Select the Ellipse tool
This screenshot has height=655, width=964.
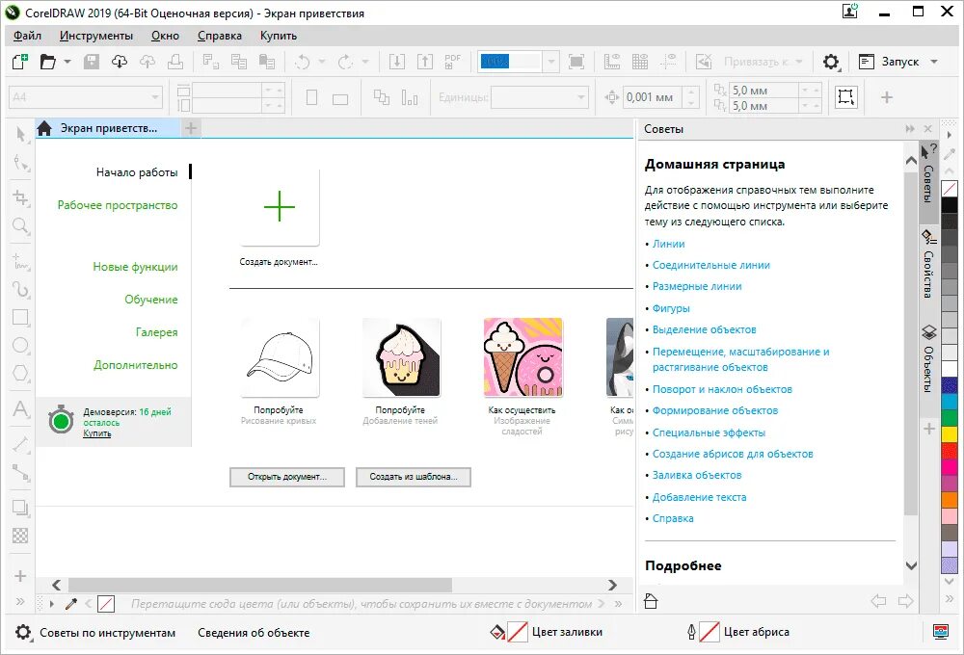pos(21,345)
